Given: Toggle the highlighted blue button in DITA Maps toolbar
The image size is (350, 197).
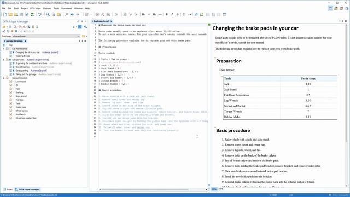Looking at the screenshot, I should (x=80, y=27).
